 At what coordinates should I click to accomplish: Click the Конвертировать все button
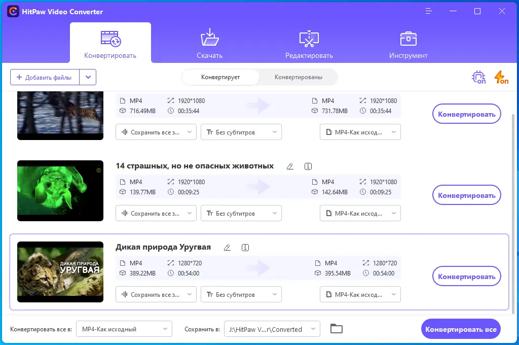461,329
